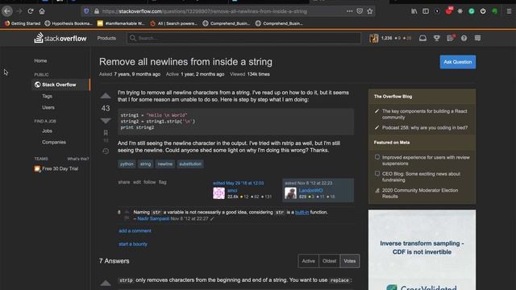Screen dimensions: 516x290
Task: Go to Home in left sidebar
Action: (x=40, y=61)
